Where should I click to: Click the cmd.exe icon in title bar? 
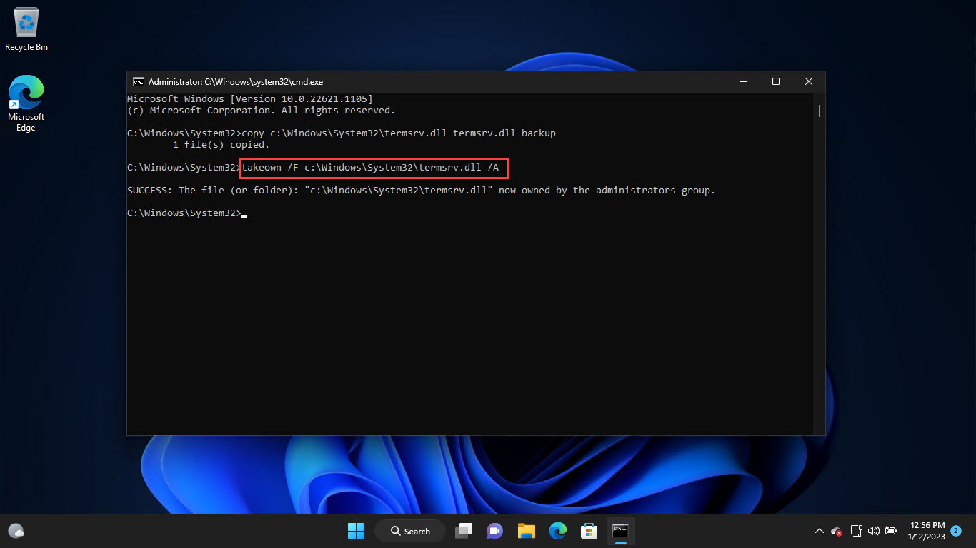(139, 82)
